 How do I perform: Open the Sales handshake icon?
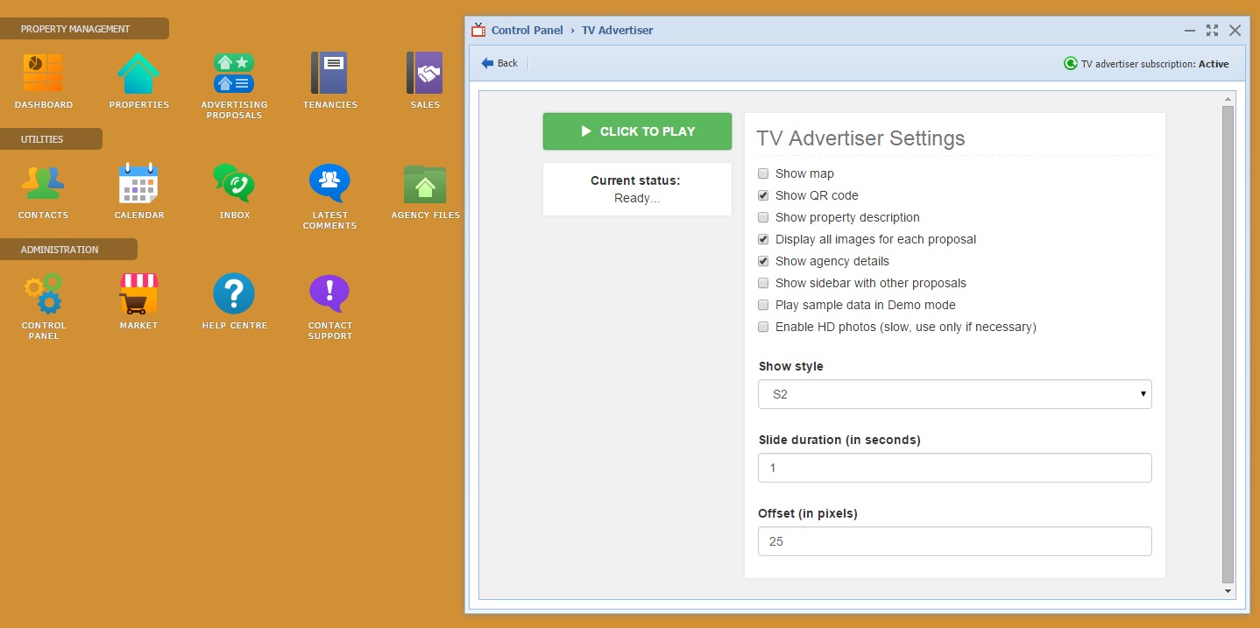point(425,74)
